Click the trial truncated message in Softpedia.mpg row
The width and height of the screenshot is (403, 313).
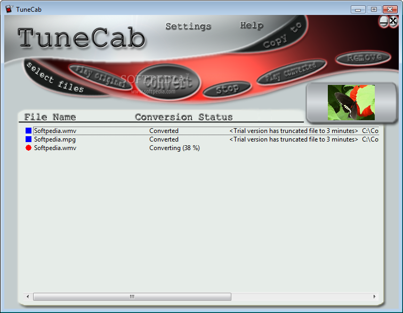click(x=294, y=139)
